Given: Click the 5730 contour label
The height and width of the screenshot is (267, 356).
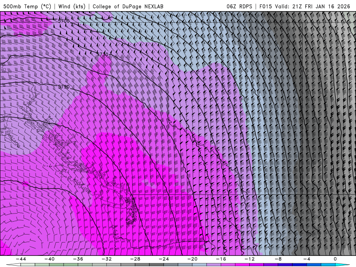Looking at the screenshot, I should (x=103, y=54).
